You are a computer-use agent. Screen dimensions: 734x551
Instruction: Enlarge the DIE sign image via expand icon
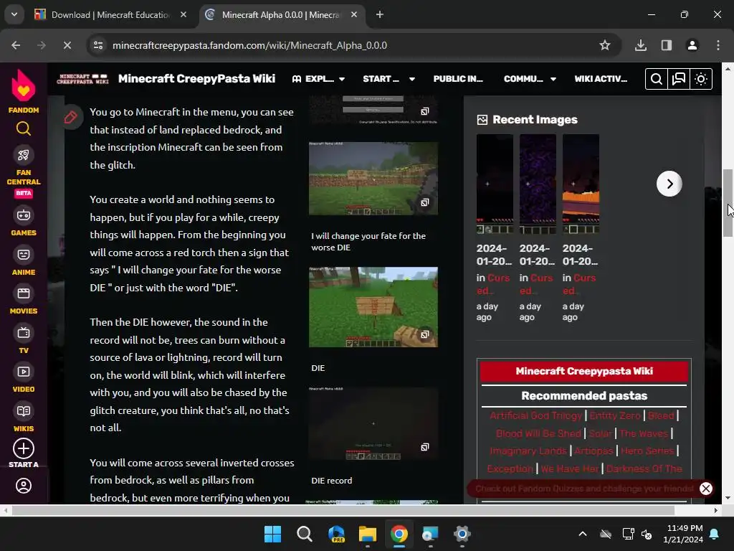pyautogui.click(x=424, y=334)
